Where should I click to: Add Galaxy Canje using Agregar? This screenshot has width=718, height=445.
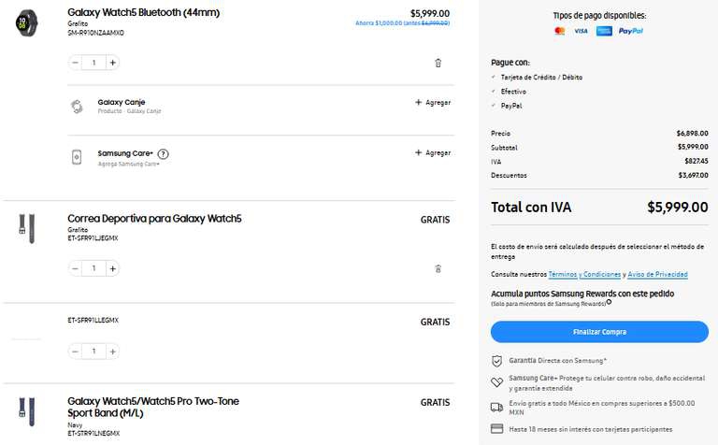tap(433, 103)
